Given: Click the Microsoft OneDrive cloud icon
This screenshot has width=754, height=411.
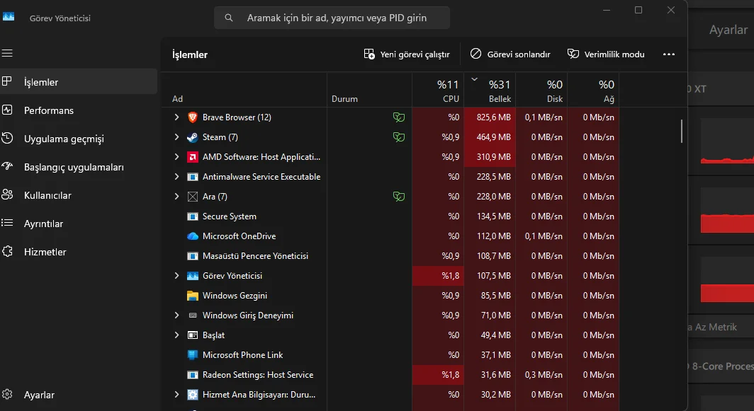Looking at the screenshot, I should tap(193, 236).
